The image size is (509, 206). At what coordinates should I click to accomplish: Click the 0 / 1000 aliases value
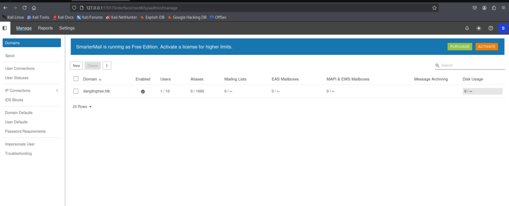pos(197,91)
